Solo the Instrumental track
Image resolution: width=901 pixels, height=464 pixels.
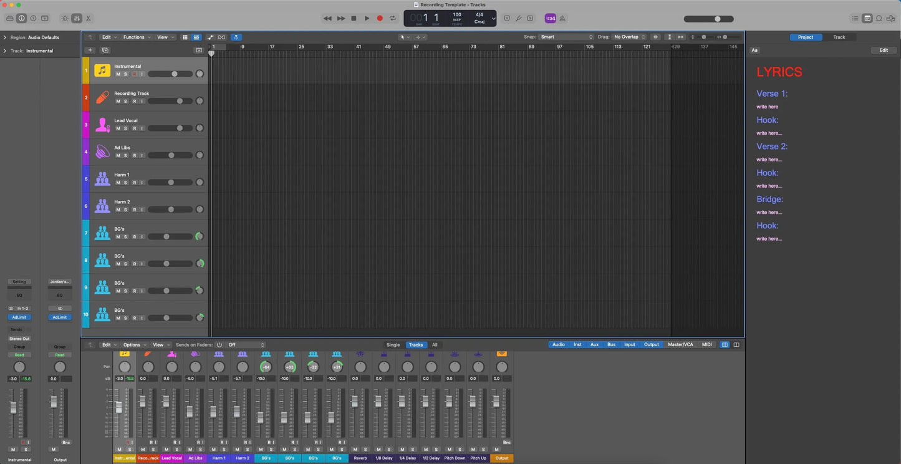pos(125,74)
